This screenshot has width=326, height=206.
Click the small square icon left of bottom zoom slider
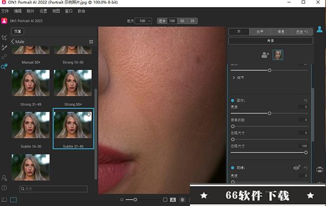point(122,200)
